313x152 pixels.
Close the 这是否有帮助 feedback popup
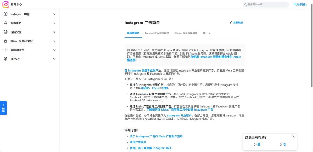[x=293, y=136]
